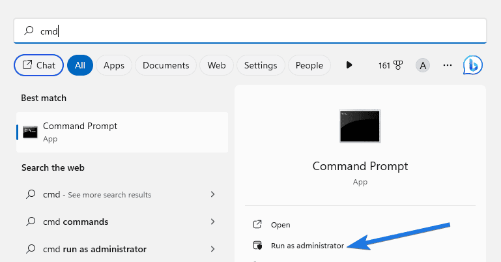Click inside the cmd search field
The image size is (501, 262).
tap(250, 31)
